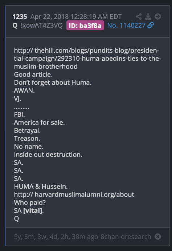The width and height of the screenshot is (172, 251).
Task: Open the harvardmuslimalumni.org/about URL
Action: (x=74, y=195)
